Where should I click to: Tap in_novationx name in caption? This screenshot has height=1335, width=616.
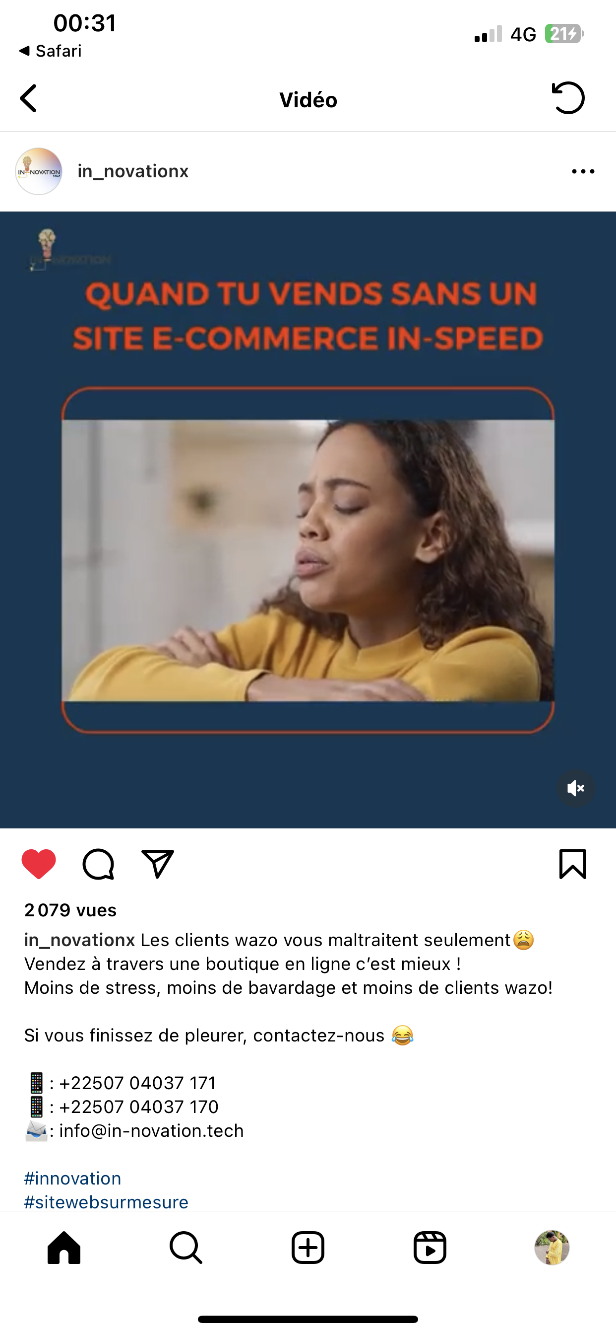[x=80, y=940]
